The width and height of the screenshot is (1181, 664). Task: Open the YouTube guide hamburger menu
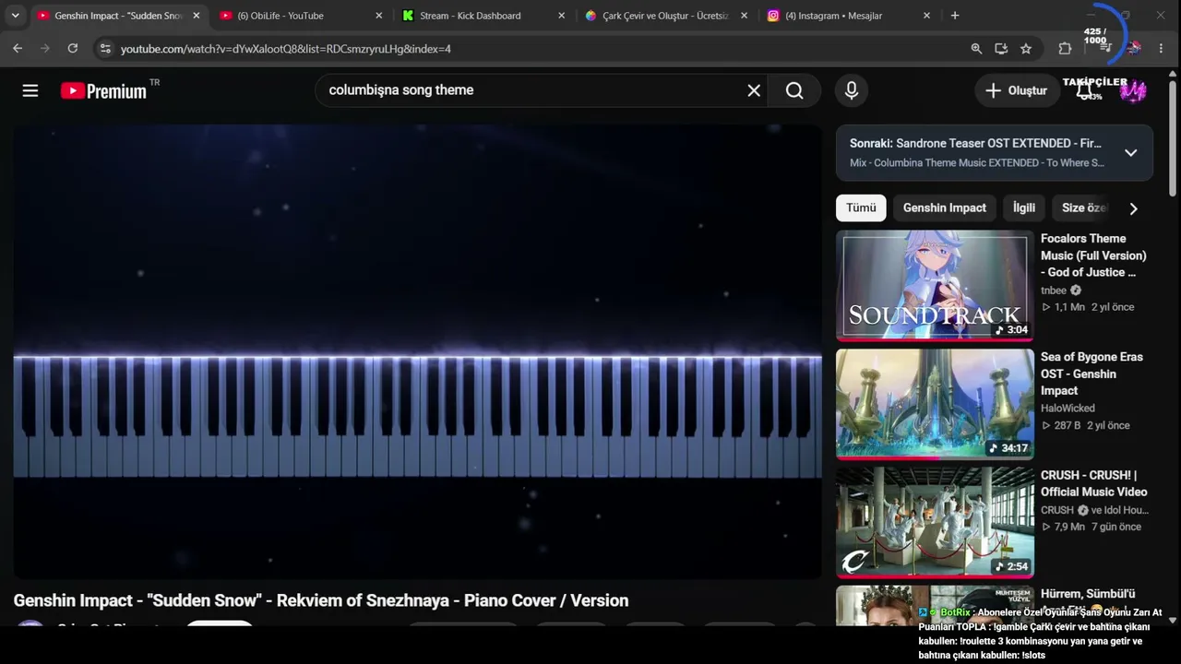click(x=30, y=90)
